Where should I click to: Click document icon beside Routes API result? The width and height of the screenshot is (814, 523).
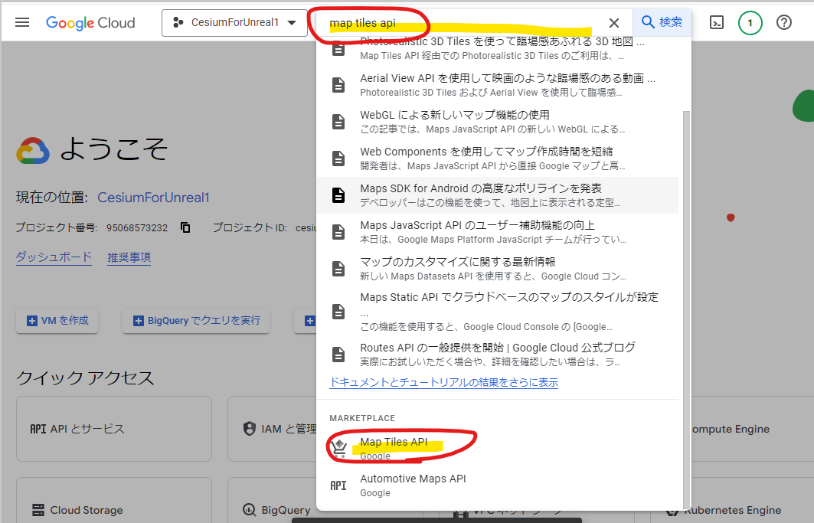click(x=338, y=355)
